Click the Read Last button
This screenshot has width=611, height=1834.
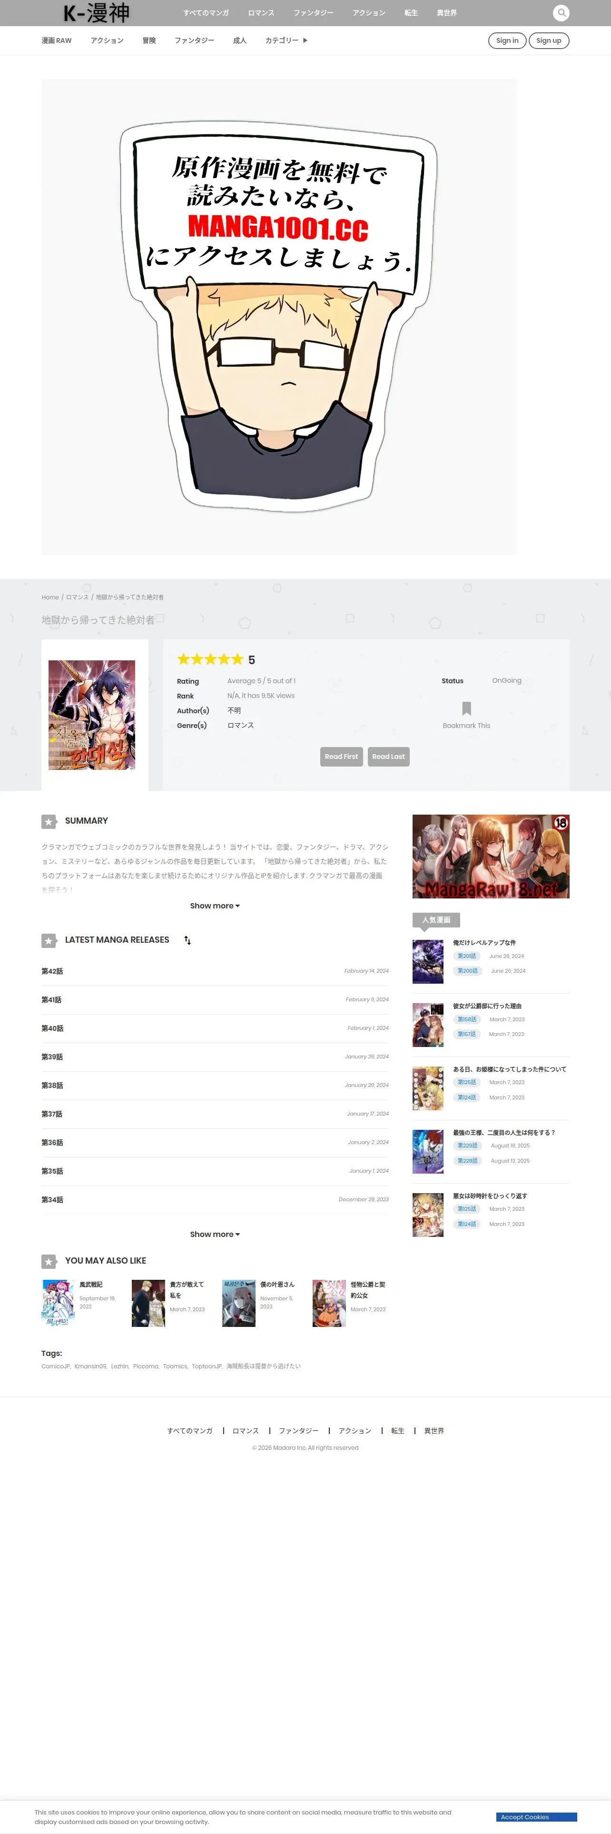pyautogui.click(x=388, y=757)
